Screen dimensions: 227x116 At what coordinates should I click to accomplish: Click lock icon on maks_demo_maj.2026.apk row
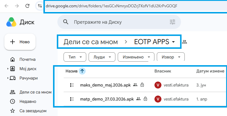(142, 85)
